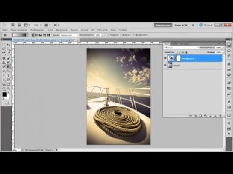The width and height of the screenshot is (233, 174).
Task: Add a layer mask in Layers panel
Action: [201, 116]
